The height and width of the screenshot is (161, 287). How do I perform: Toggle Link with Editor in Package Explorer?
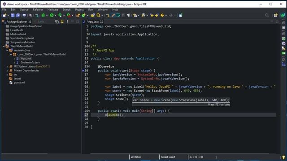pos(62,22)
